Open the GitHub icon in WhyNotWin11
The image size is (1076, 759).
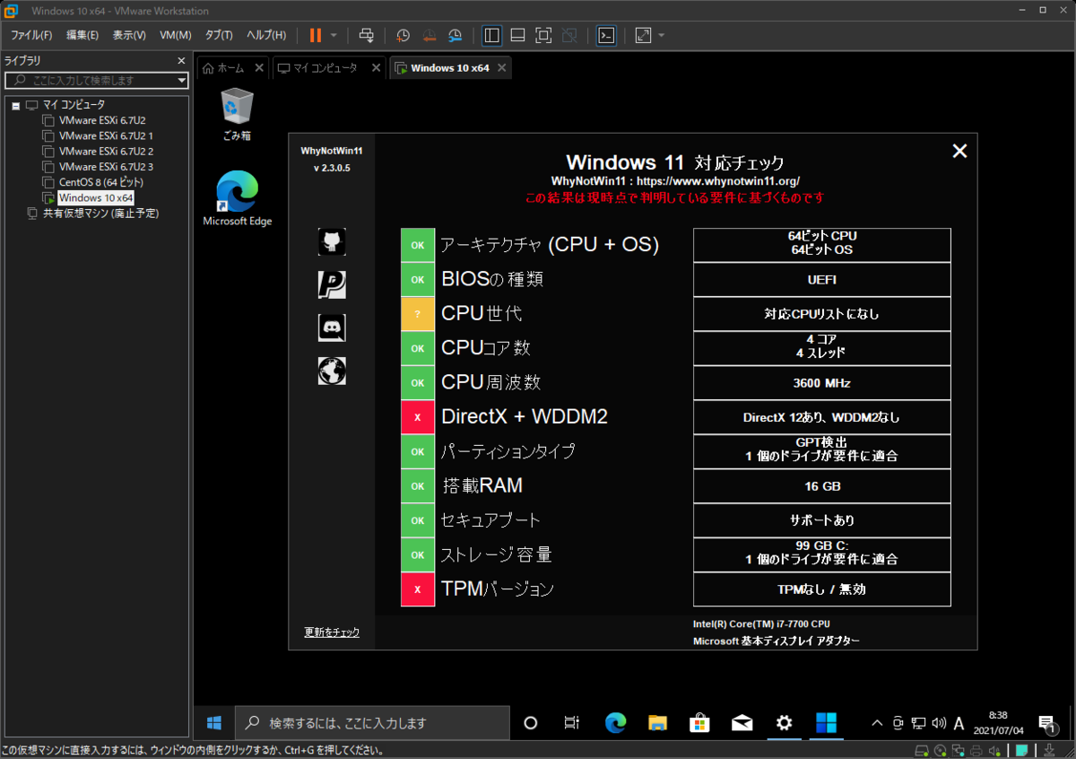click(331, 241)
